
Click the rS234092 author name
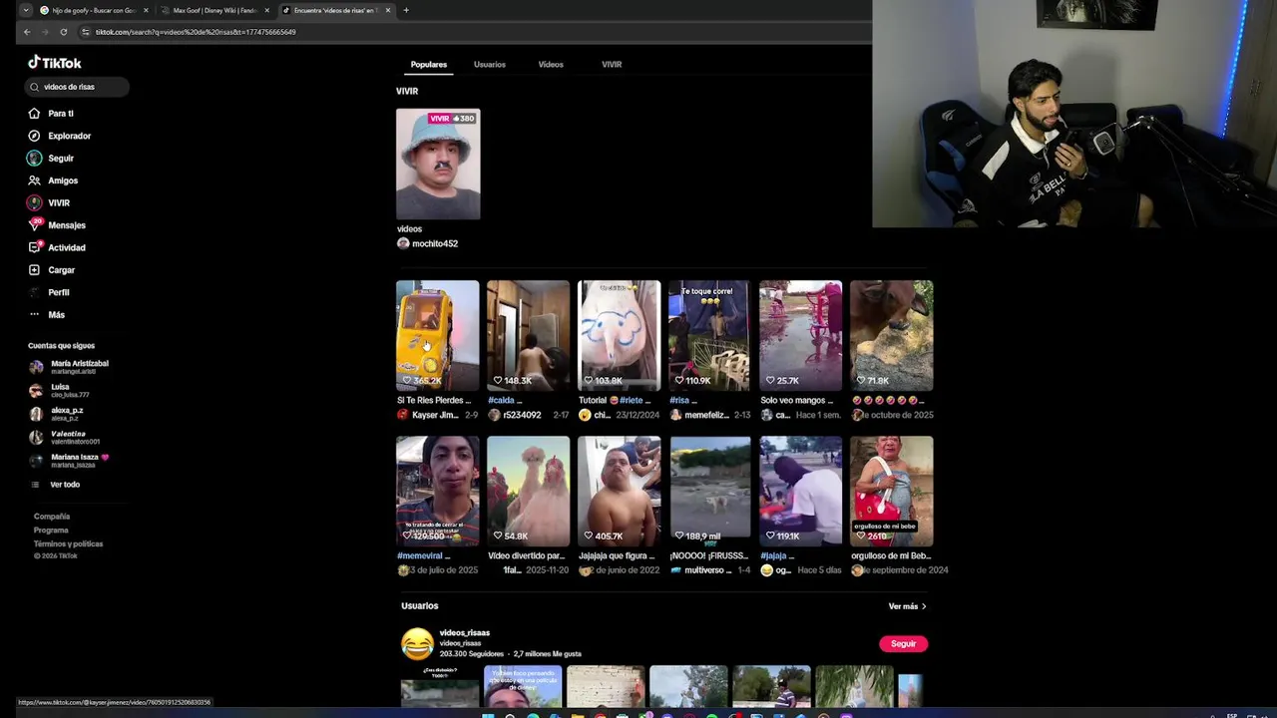(522, 415)
